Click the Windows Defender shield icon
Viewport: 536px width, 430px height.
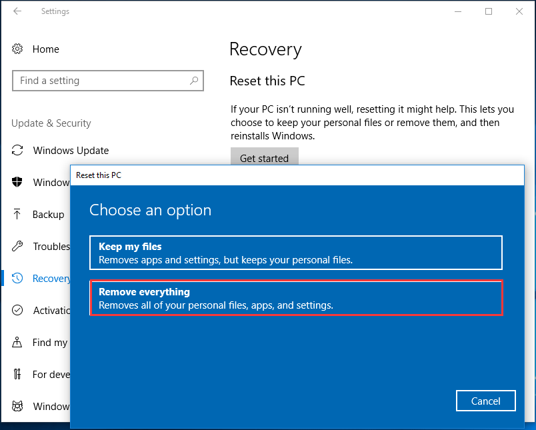17,182
